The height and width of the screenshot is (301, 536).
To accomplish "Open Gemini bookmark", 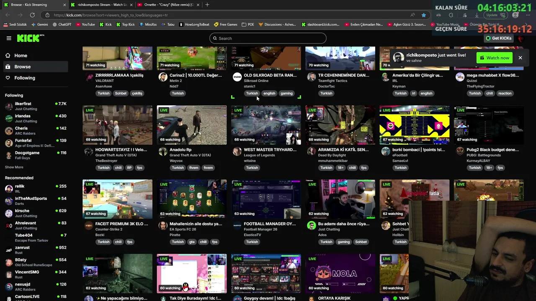I will click(x=39, y=24).
